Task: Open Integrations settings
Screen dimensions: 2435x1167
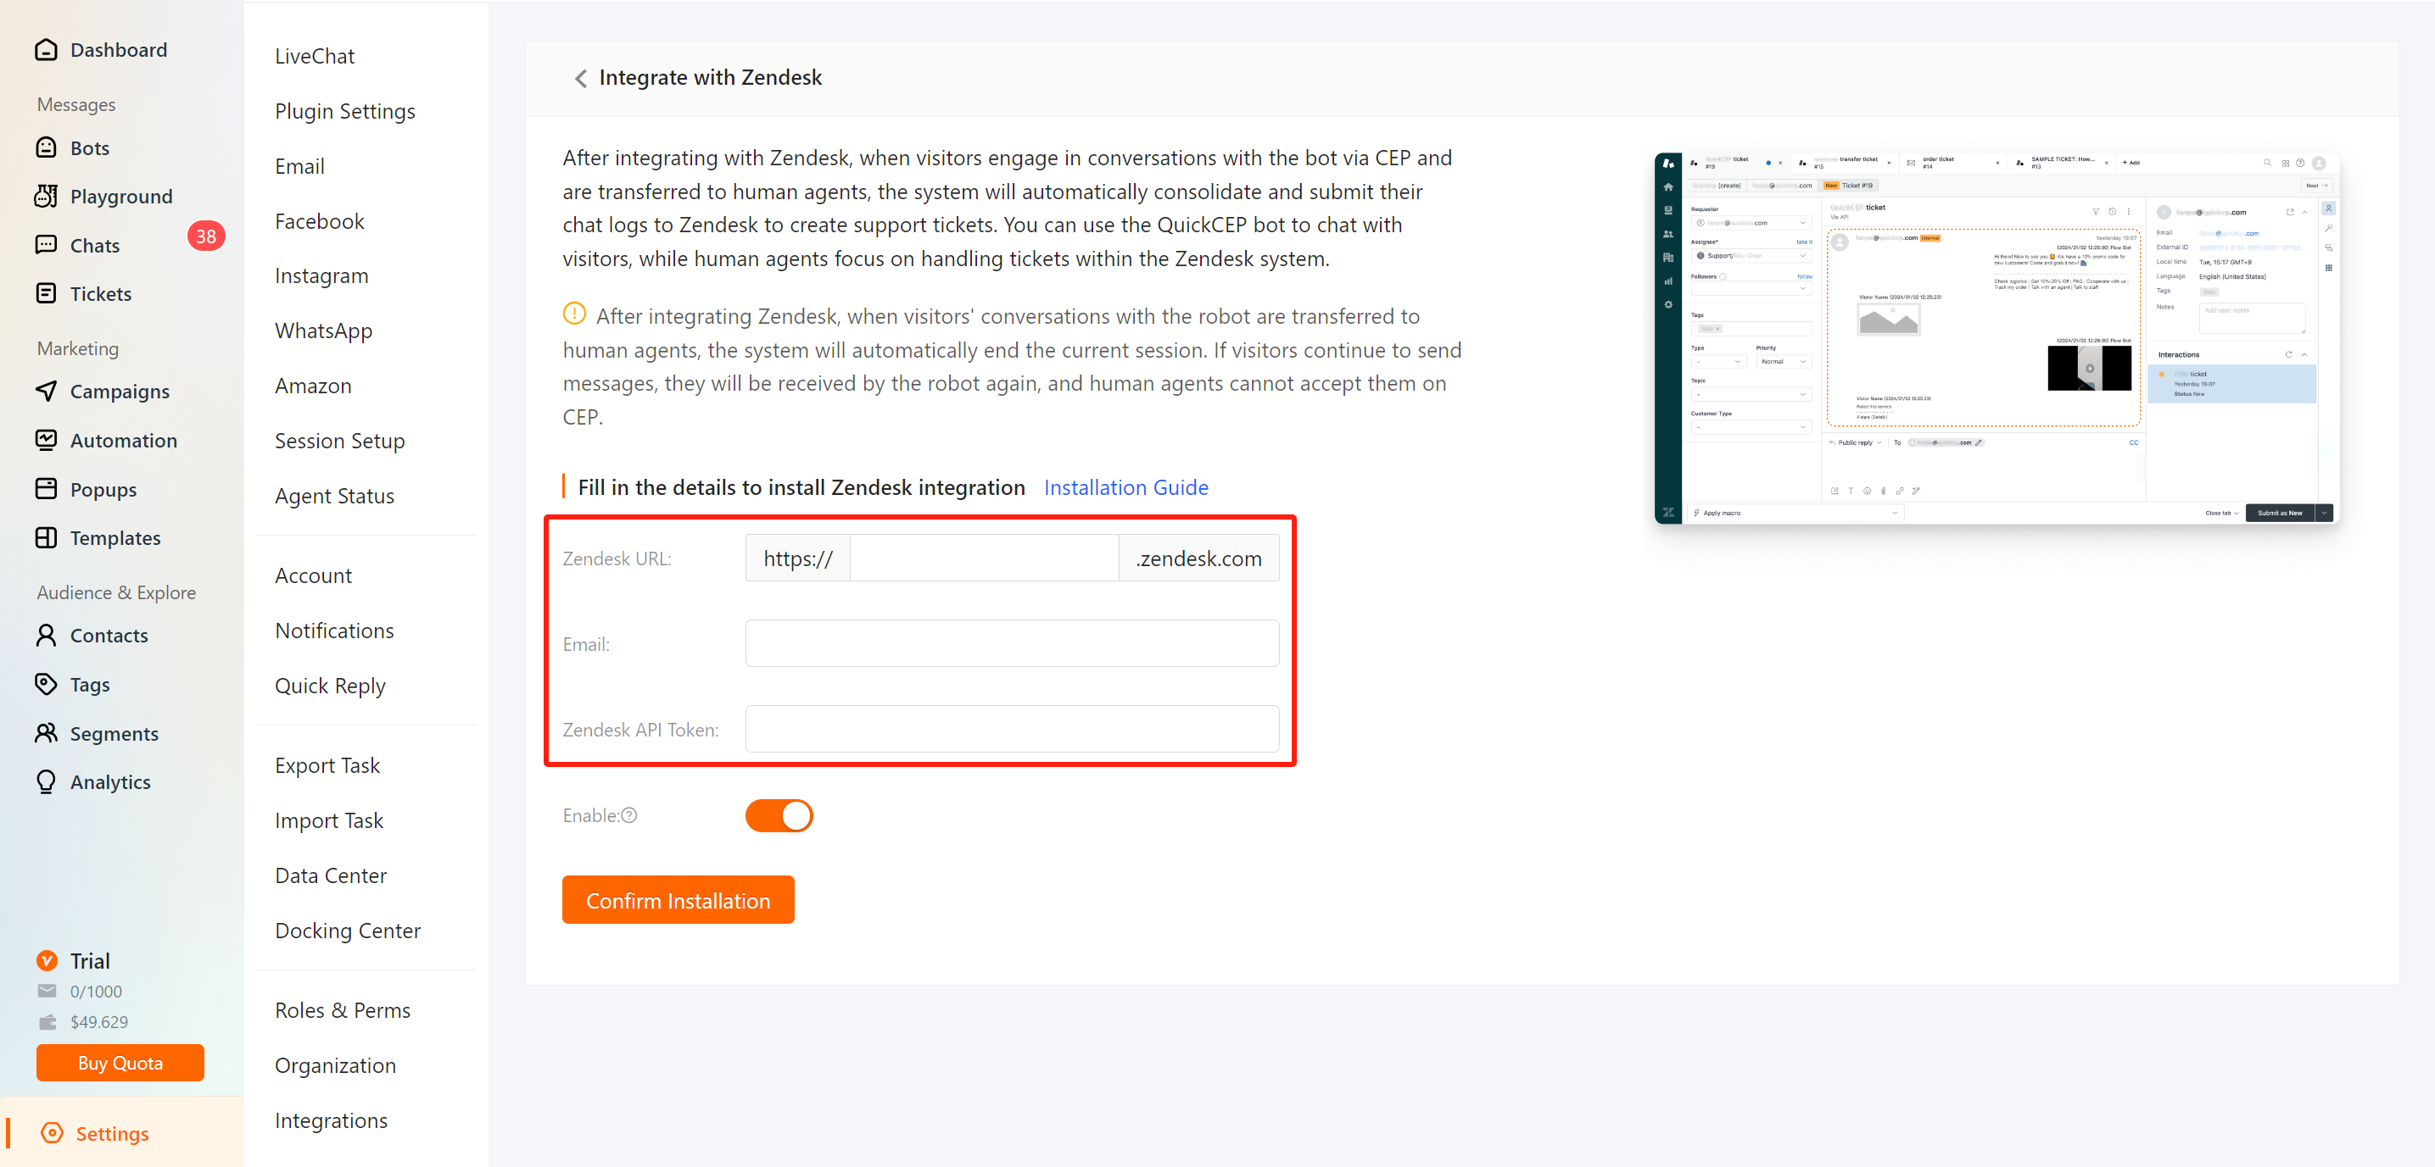Action: (x=331, y=1120)
